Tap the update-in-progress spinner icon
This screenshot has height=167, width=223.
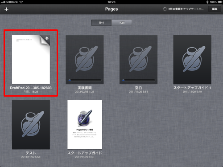pos(165,9)
